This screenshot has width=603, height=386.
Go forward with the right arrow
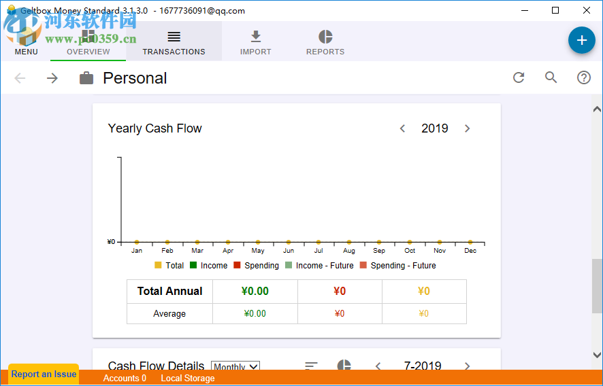click(52, 78)
